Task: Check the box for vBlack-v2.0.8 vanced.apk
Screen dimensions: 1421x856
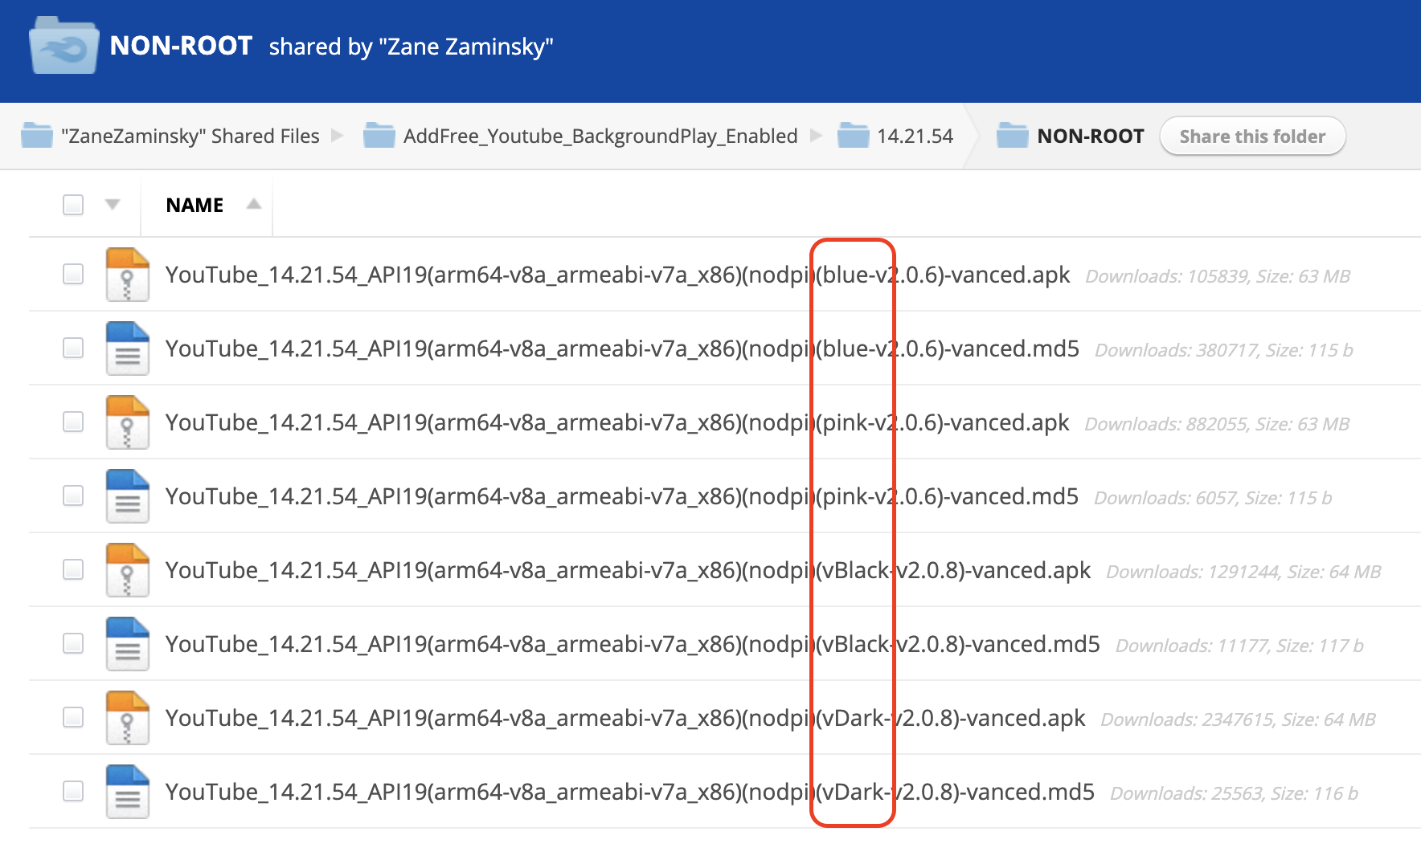Action: (x=73, y=569)
